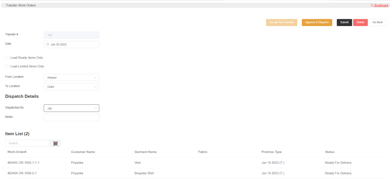Click the Promise Type column header

coord(271,152)
